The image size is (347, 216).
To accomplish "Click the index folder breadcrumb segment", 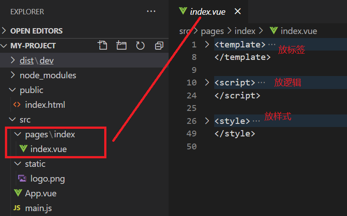I will (245, 31).
